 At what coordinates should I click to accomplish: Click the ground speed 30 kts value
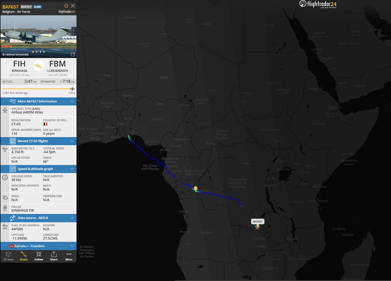coord(17,180)
